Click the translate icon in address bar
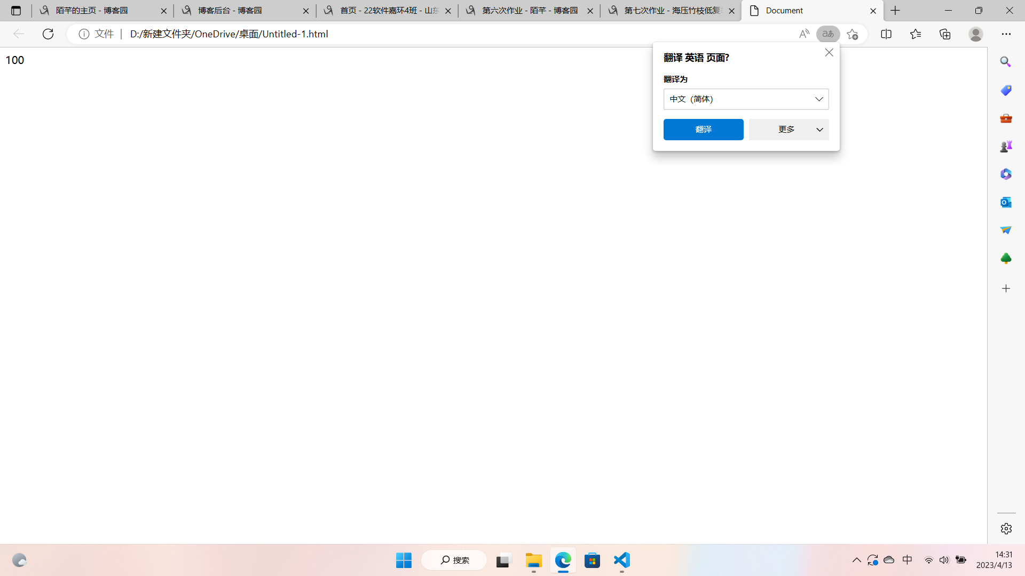1025x576 pixels. pos(828,34)
